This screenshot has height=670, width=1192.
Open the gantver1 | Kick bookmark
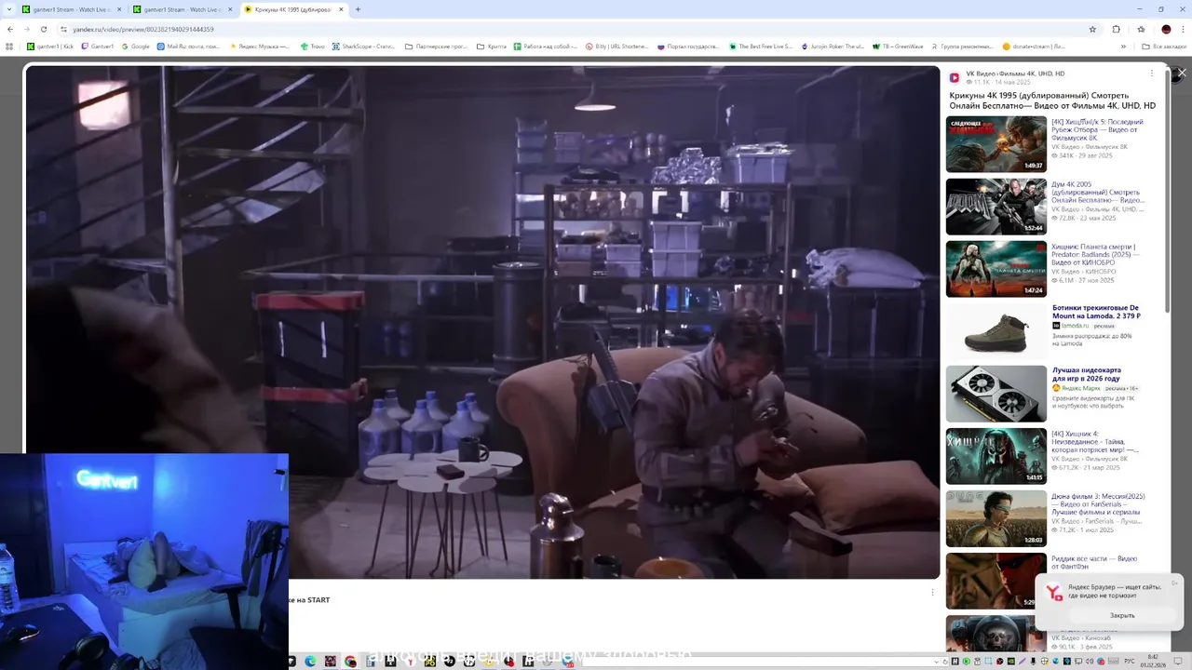click(50, 46)
